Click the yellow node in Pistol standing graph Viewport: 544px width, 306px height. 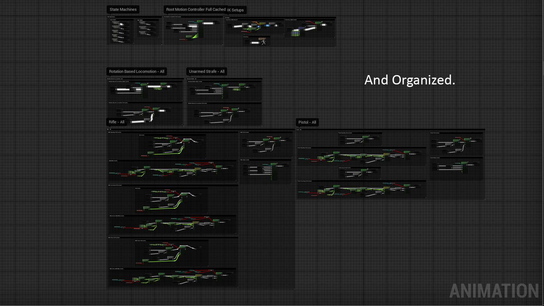386,154
